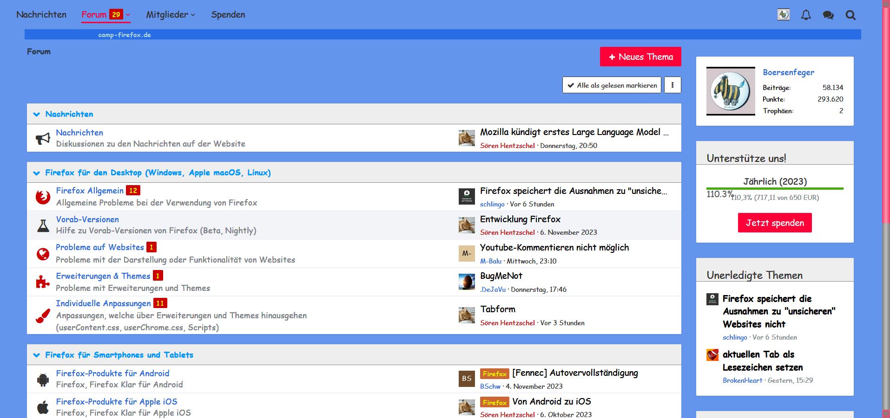Image resolution: width=890 pixels, height=418 pixels.
Task: Click Jetzt spenden donation button
Action: [775, 223]
